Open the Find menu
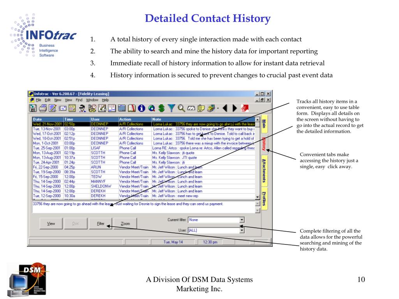 [79, 100]
